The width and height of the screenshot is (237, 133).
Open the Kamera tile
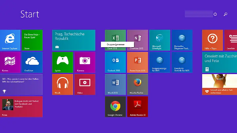tap(85, 62)
